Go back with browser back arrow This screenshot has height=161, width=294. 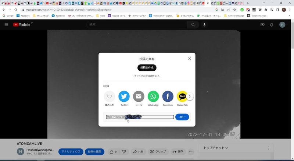click(4, 10)
